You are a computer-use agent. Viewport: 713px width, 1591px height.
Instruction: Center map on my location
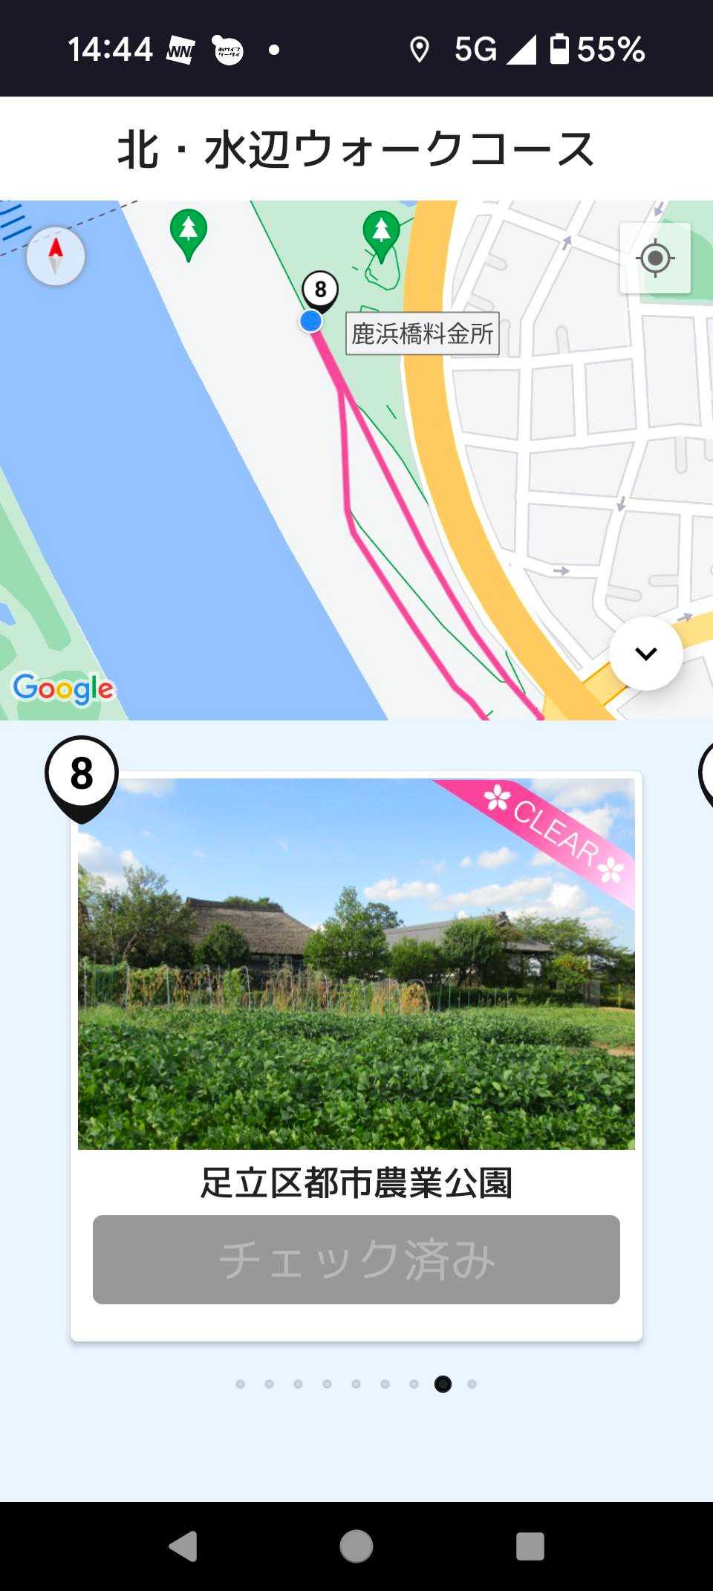655,258
